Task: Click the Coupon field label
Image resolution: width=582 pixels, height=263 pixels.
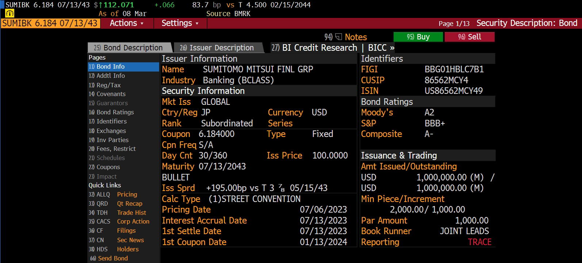Action: pos(176,134)
